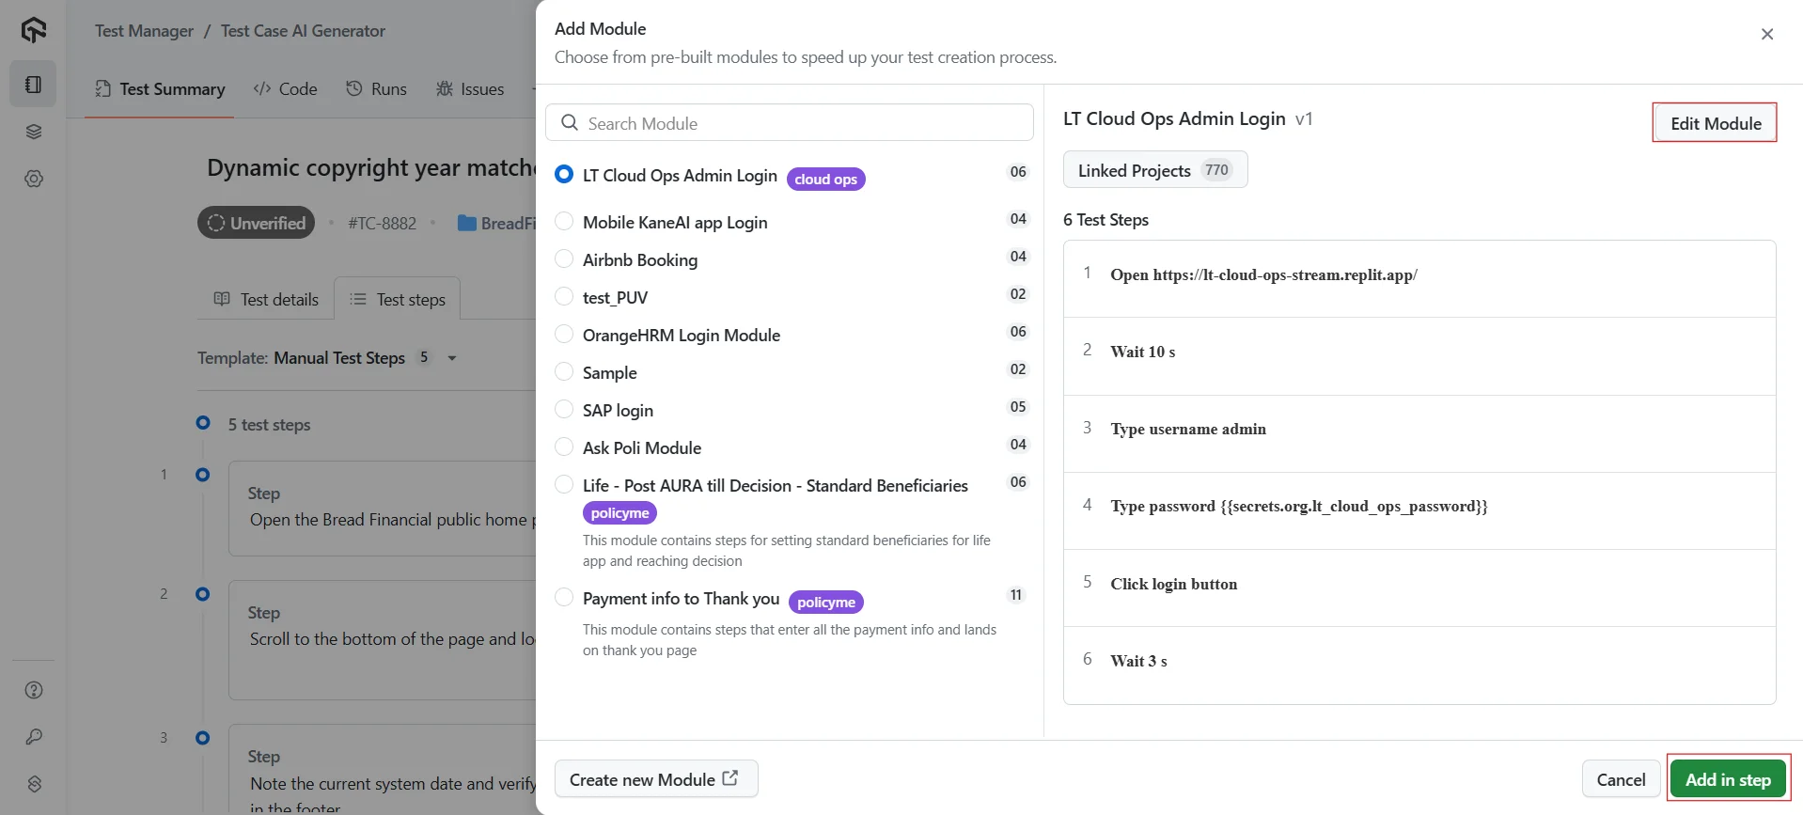
Task: Open the Runs tab
Action: pos(376,89)
